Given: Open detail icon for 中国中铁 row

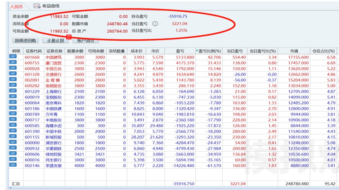Looking at the screenshot, I should click(13, 131).
